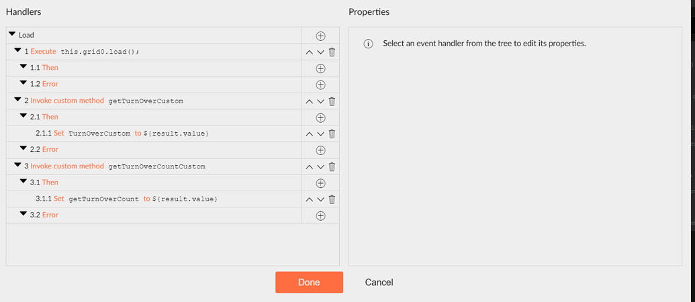Collapse the 2.1 Then branch
The width and height of the screenshot is (695, 302).
(23, 116)
